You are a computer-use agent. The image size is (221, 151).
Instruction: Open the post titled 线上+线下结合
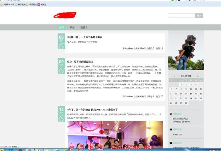coord(80,62)
